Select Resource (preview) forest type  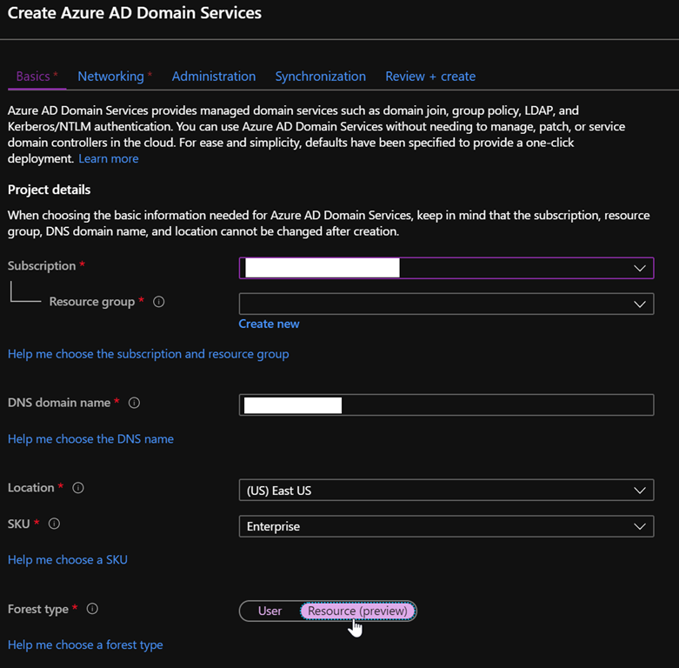point(357,611)
